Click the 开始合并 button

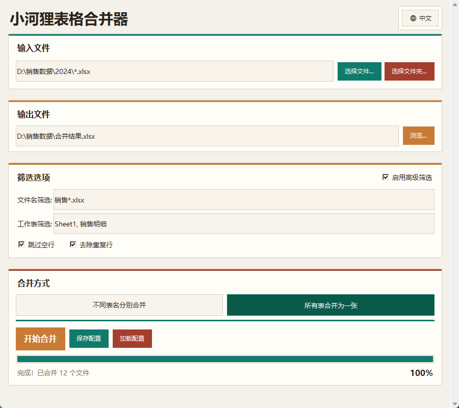pos(40,339)
